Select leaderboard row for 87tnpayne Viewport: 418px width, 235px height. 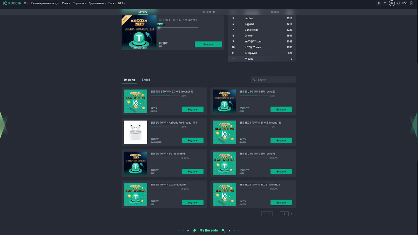coord(262,53)
